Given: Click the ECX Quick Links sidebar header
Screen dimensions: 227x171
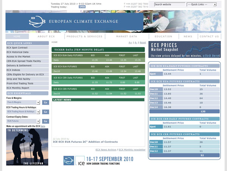Looking at the screenshot, I should pos(27,43).
